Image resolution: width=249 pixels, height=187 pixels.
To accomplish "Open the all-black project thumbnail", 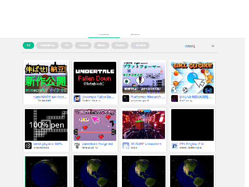I will (192, 125).
